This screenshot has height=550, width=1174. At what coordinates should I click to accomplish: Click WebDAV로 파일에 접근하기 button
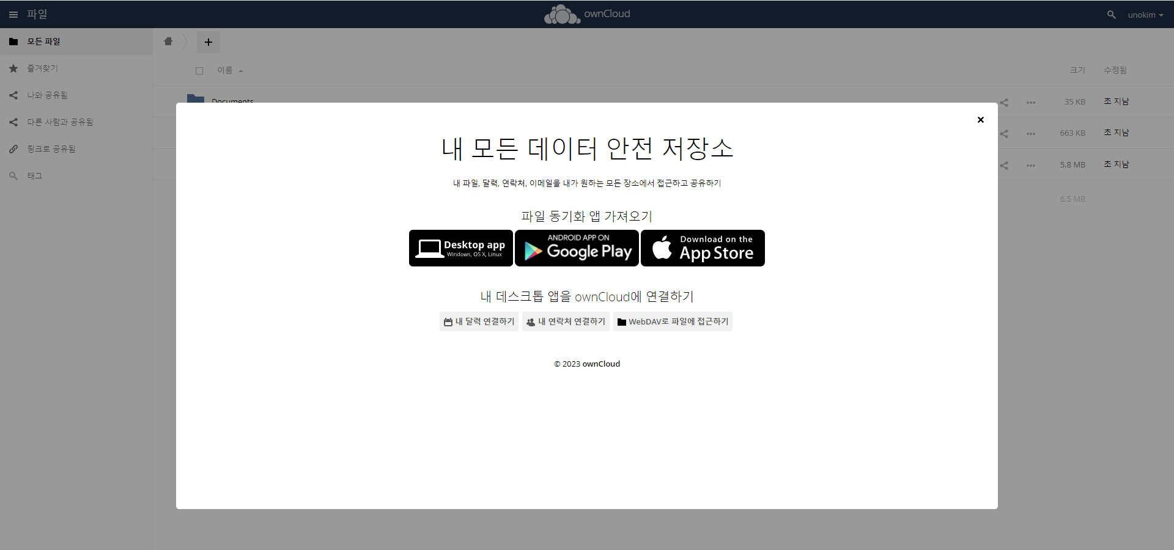pyautogui.click(x=673, y=321)
